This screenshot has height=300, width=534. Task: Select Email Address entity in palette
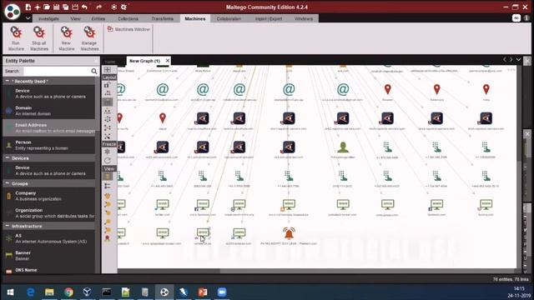click(49, 127)
